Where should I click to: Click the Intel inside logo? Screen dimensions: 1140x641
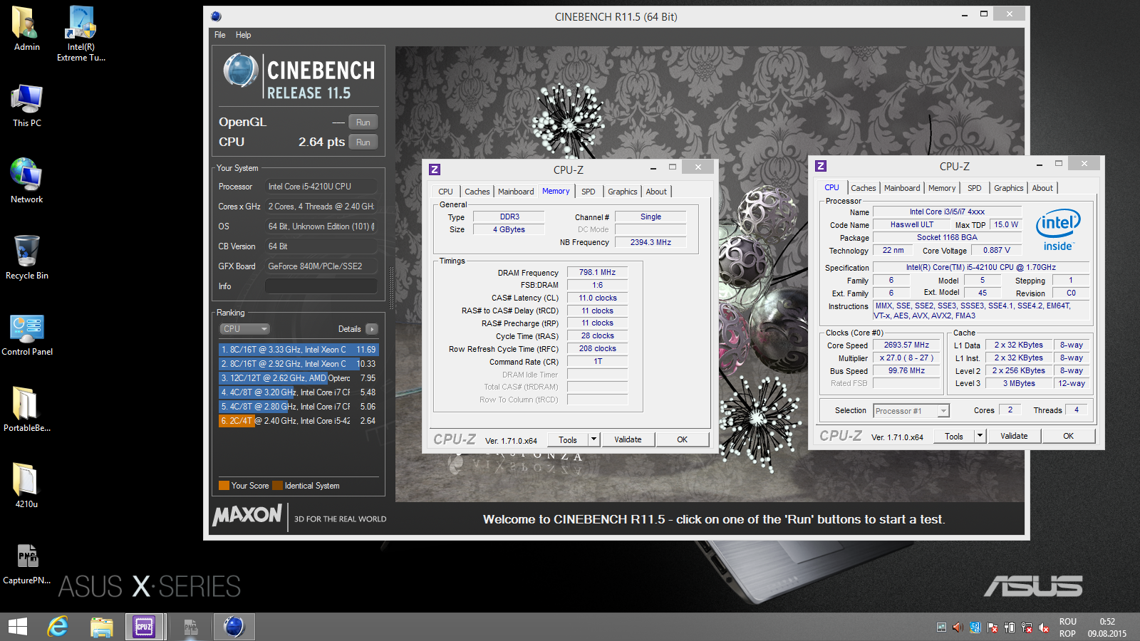point(1058,229)
